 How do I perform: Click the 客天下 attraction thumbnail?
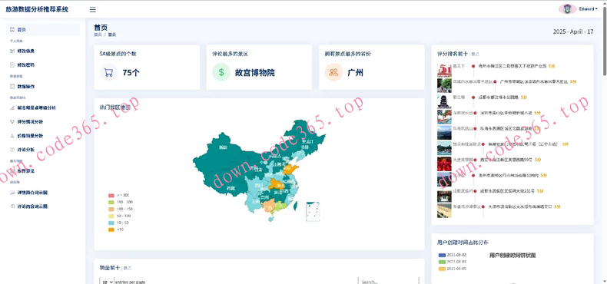coord(444,71)
